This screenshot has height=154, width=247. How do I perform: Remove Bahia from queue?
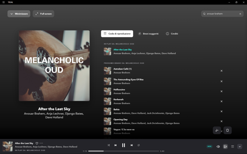coord(221,111)
